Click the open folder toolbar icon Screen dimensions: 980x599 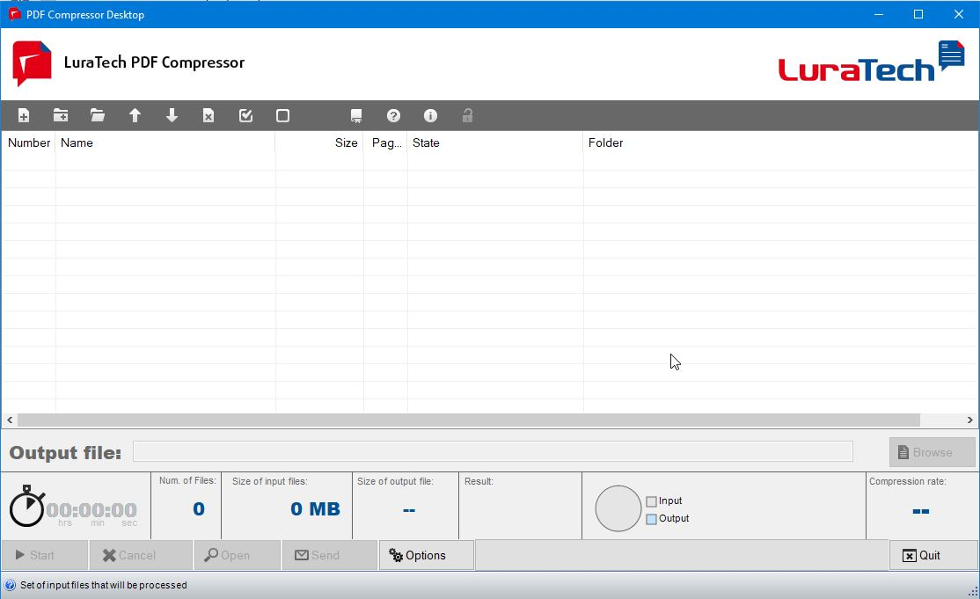coord(98,116)
